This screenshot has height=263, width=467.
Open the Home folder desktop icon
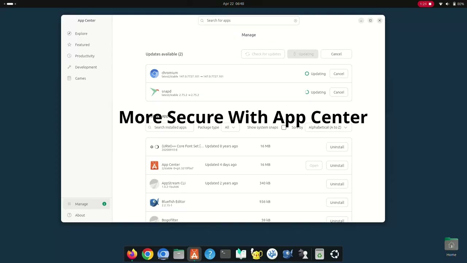tap(451, 247)
